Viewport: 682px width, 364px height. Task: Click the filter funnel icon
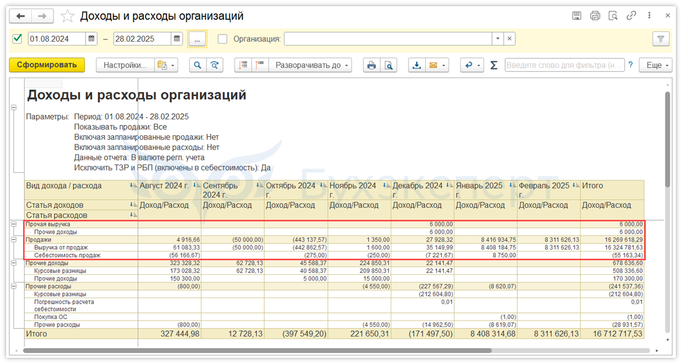[660, 39]
